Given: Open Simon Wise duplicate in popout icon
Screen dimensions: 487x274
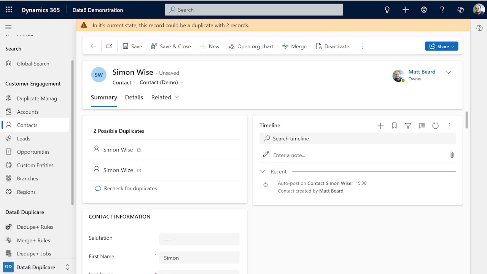Looking at the screenshot, I should coord(139,150).
